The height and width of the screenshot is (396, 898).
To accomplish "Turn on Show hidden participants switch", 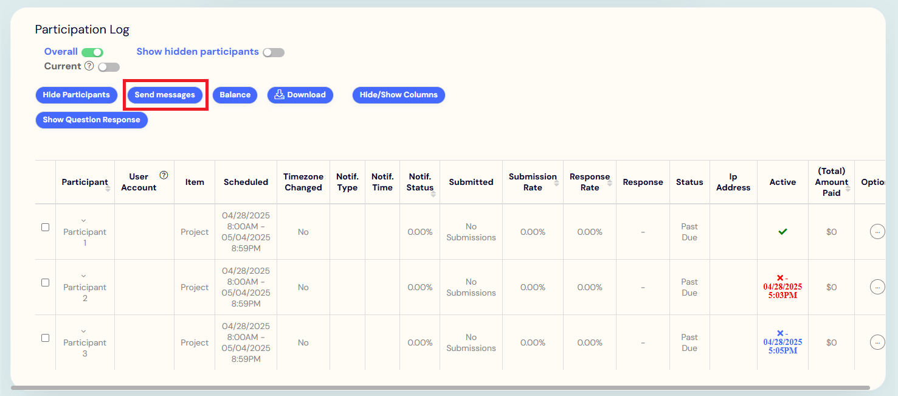I will coord(274,53).
